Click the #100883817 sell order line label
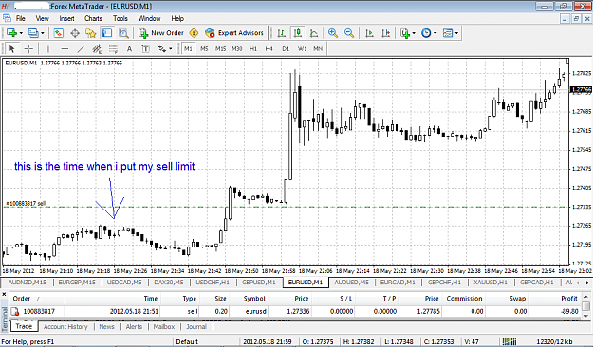The width and height of the screenshot is (593, 347). [26, 203]
